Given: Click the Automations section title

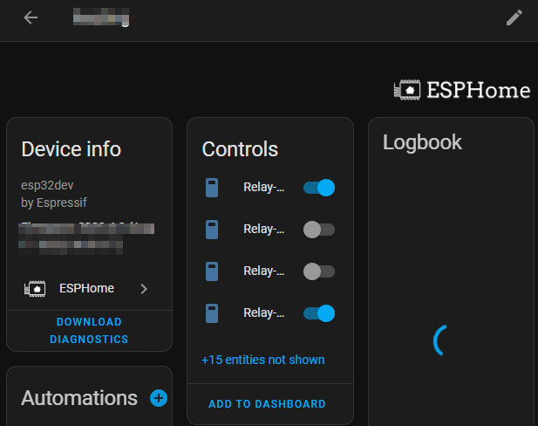Looking at the screenshot, I should (x=79, y=398).
